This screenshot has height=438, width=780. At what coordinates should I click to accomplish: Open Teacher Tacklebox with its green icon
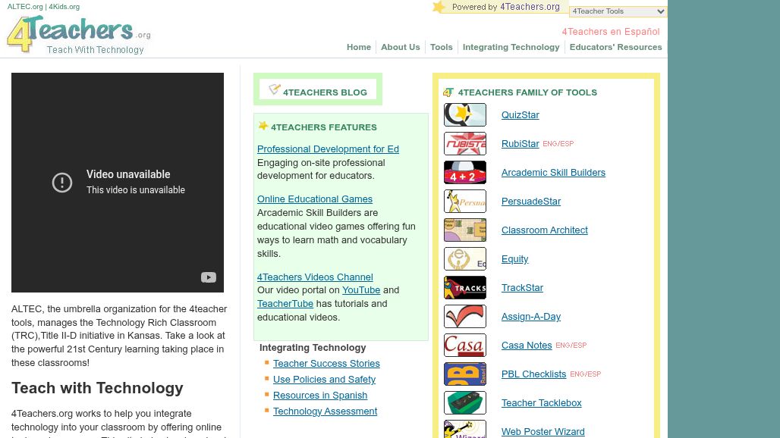pos(464,402)
